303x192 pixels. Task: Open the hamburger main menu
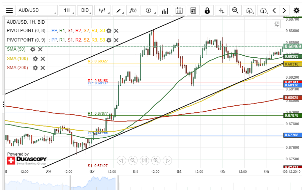tap(9, 10)
